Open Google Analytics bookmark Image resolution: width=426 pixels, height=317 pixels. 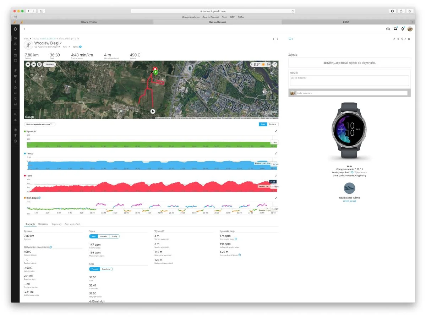[191, 17]
